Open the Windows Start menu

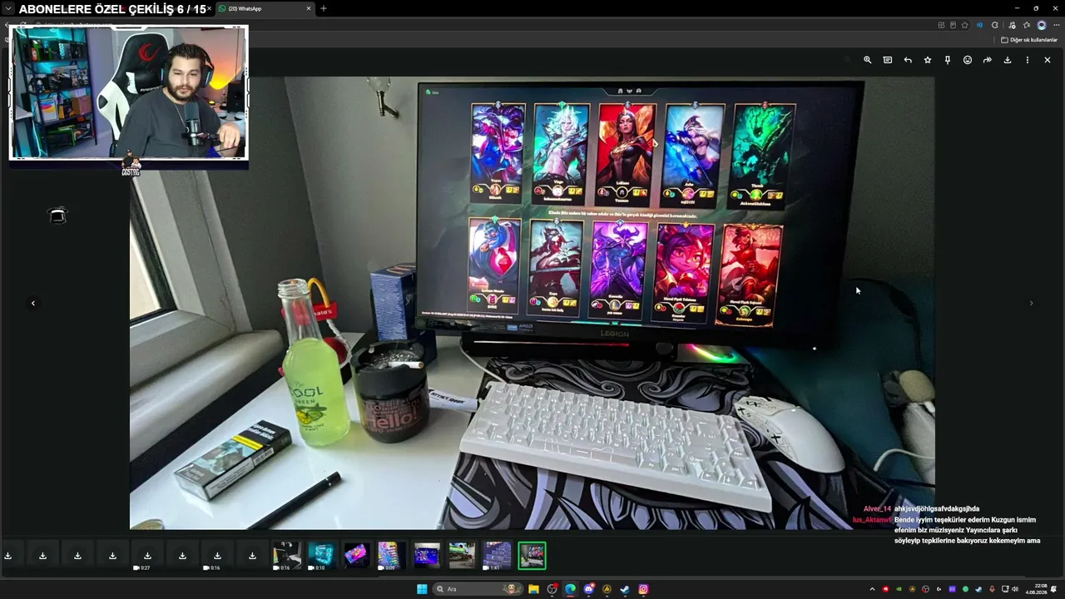[x=422, y=589]
